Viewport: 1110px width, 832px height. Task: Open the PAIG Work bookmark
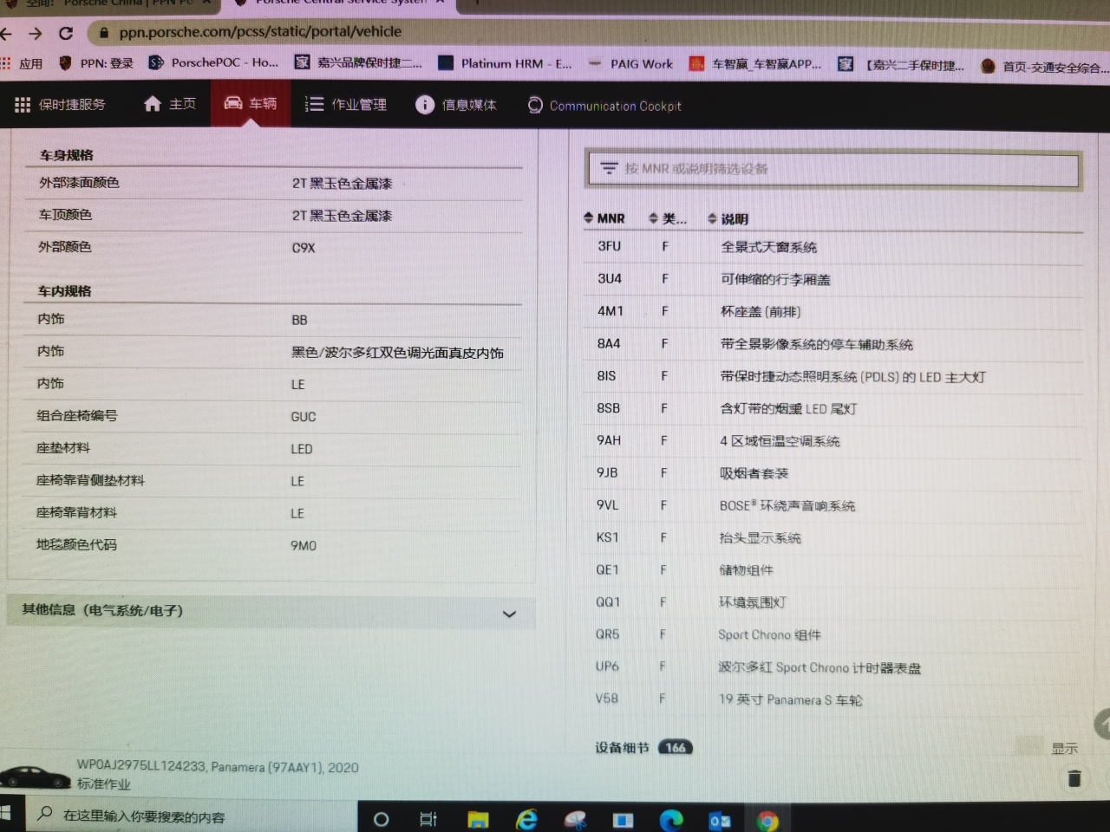630,63
